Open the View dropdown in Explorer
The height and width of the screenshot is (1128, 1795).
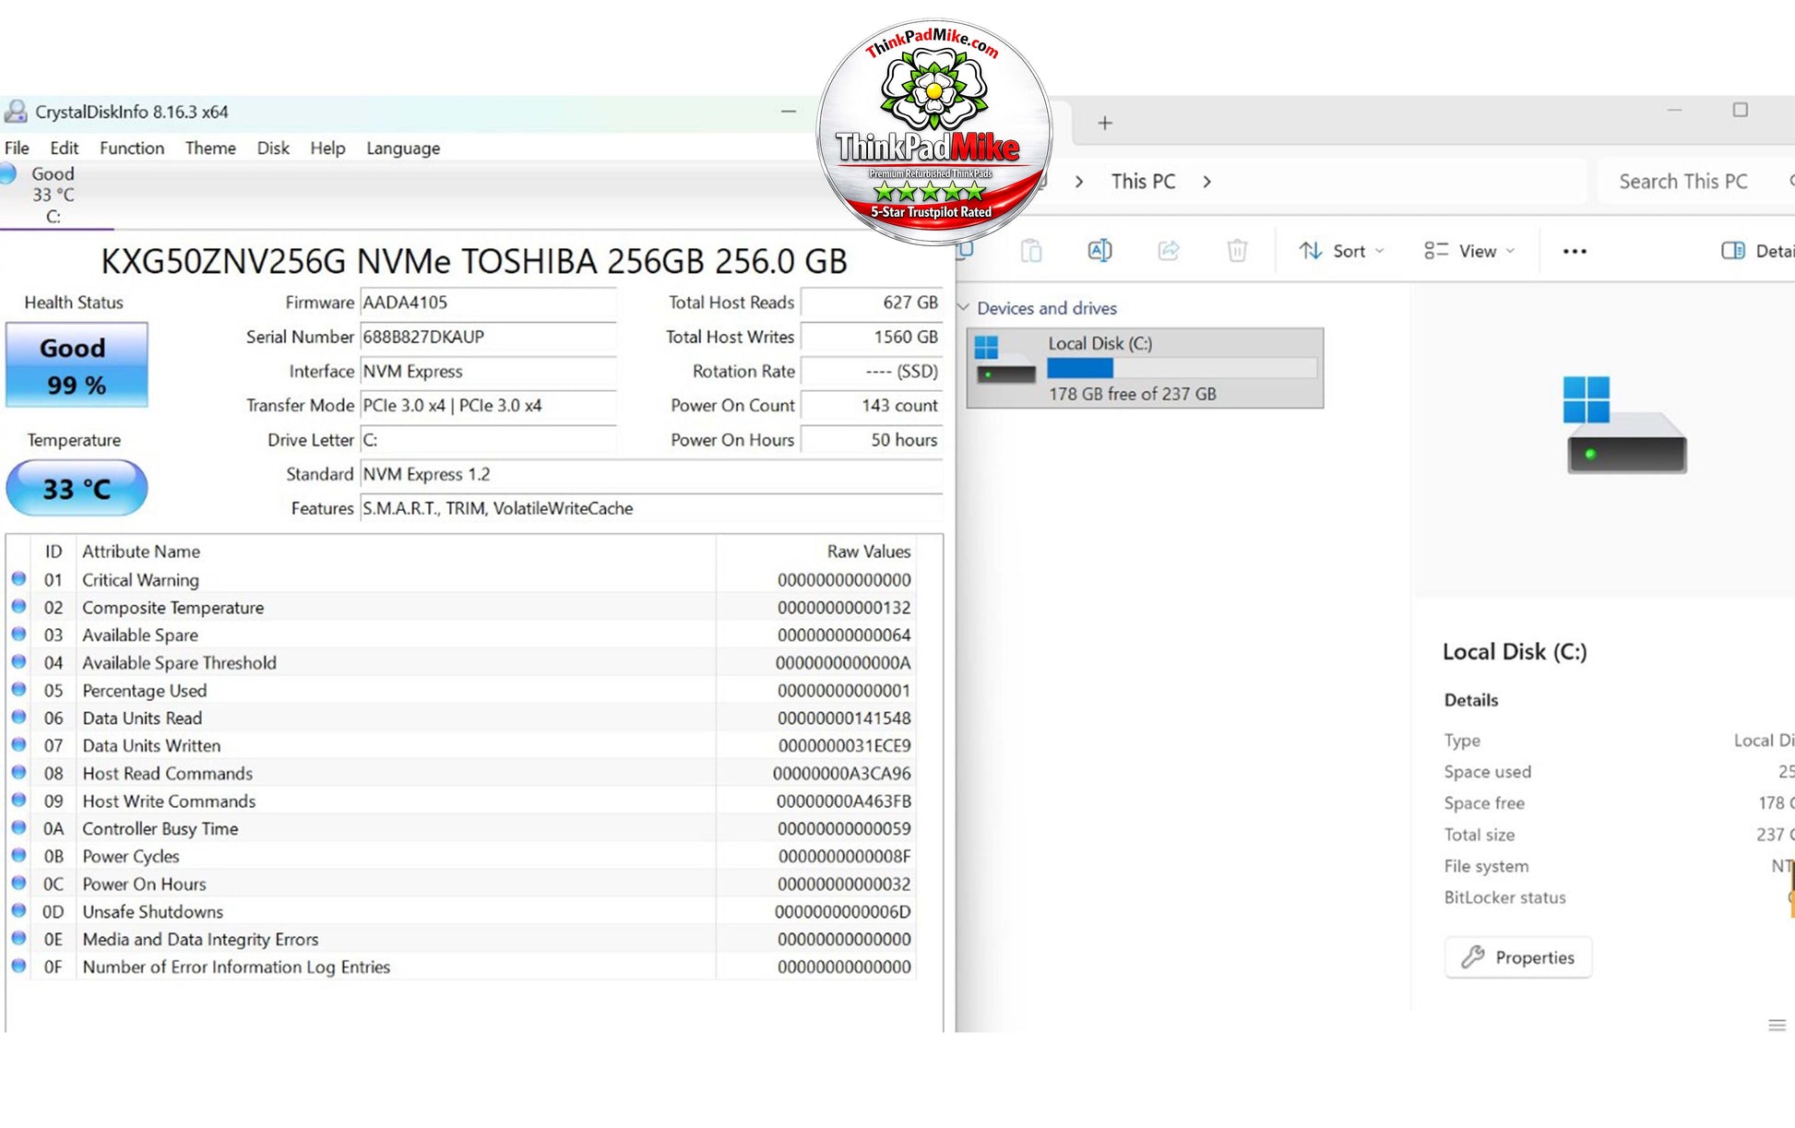point(1469,251)
